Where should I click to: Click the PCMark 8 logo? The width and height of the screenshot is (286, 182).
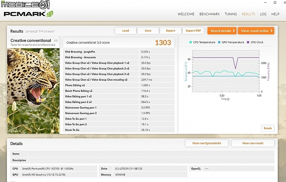28,14
